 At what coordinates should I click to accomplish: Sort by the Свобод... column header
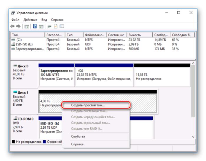(x=161, y=35)
